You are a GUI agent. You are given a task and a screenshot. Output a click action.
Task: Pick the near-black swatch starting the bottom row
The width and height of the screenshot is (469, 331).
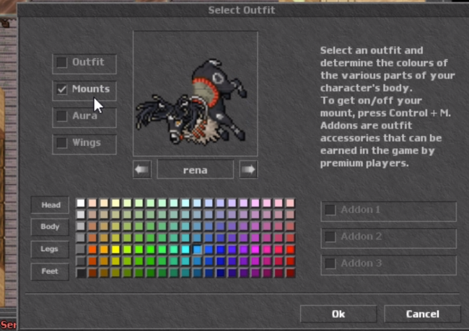coord(81,273)
